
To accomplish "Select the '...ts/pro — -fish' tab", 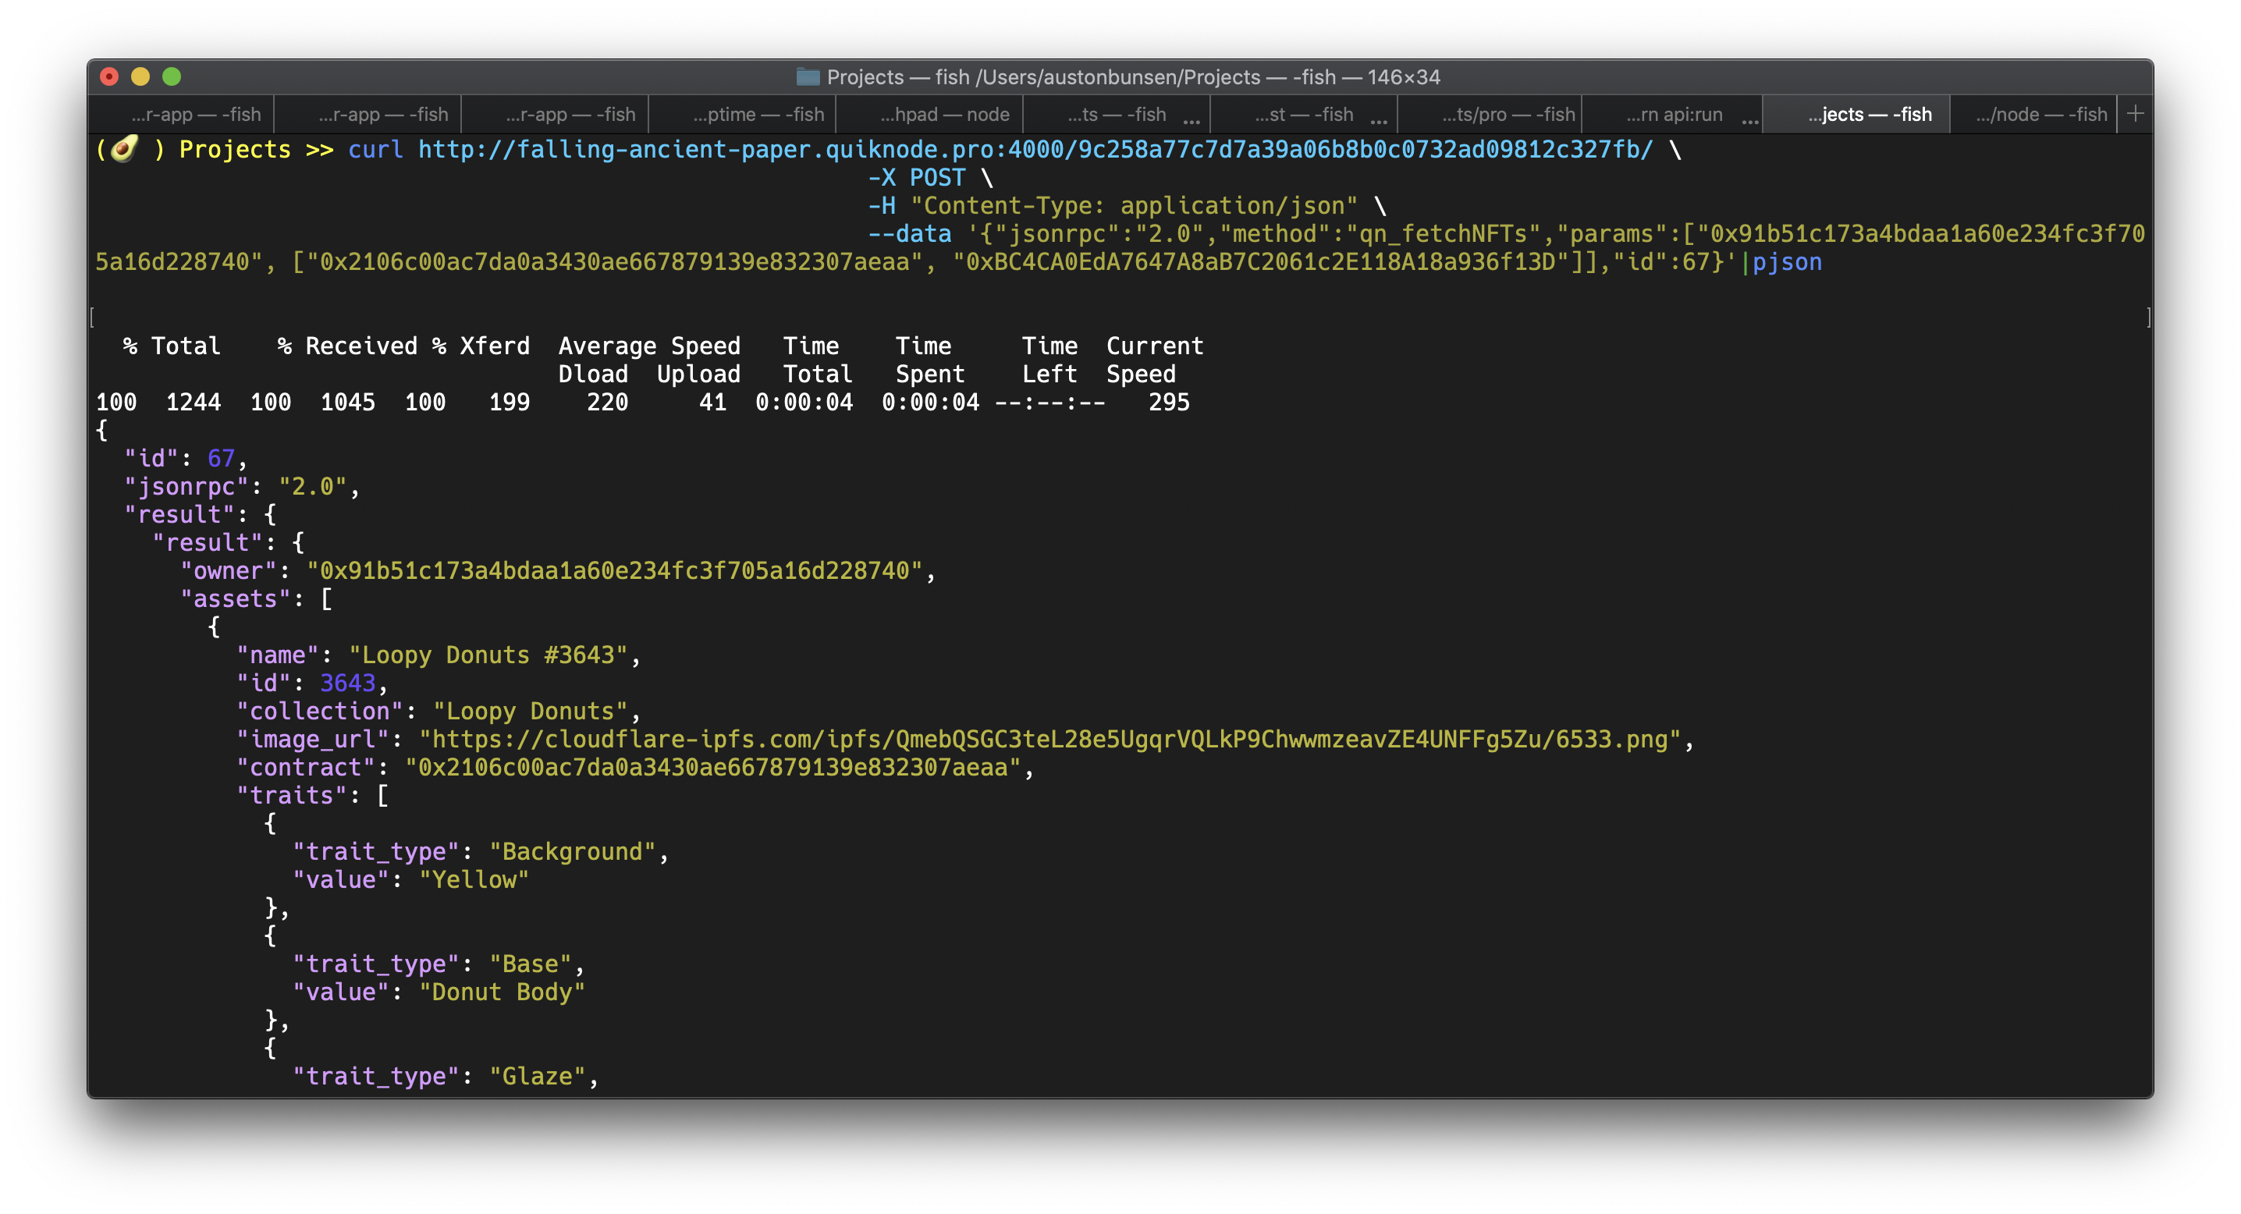I will 1490,114.
